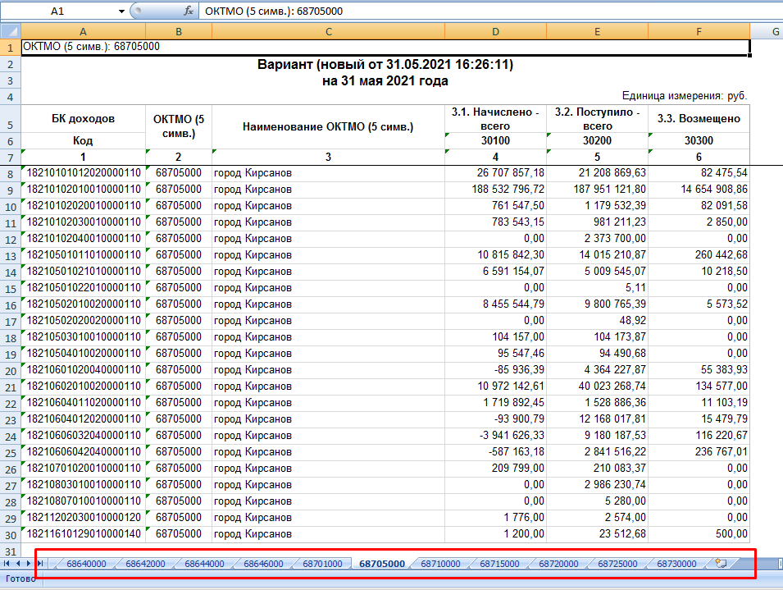Switch to sheet tab 68730000
Screen dimensions: 783x590
[x=676, y=564]
